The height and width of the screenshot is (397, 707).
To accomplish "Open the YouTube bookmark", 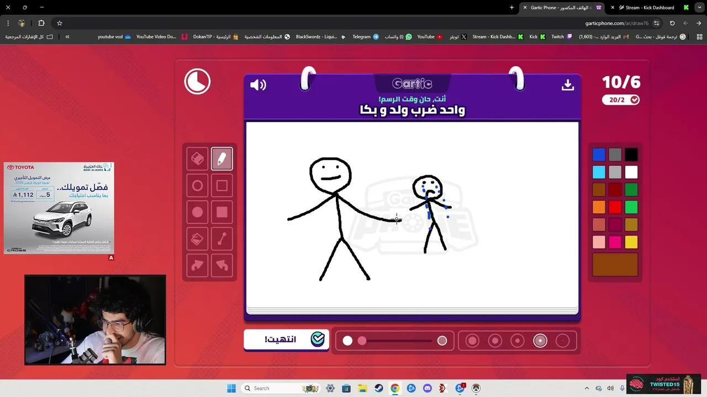I will [429, 37].
